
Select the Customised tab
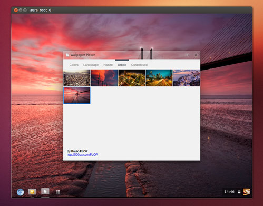pos(139,65)
